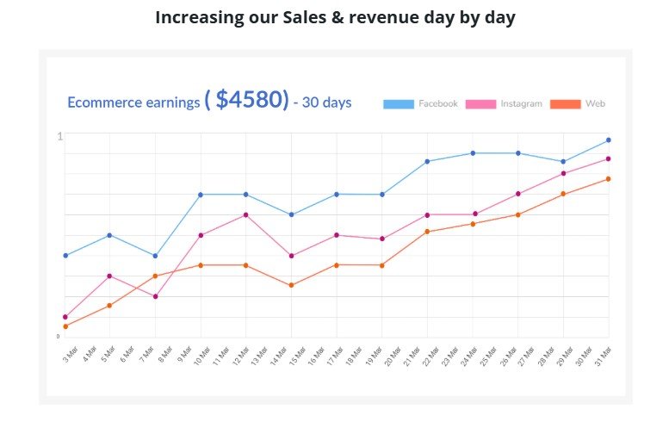Click the "Ecommerce earnings" chart title

coord(133,102)
